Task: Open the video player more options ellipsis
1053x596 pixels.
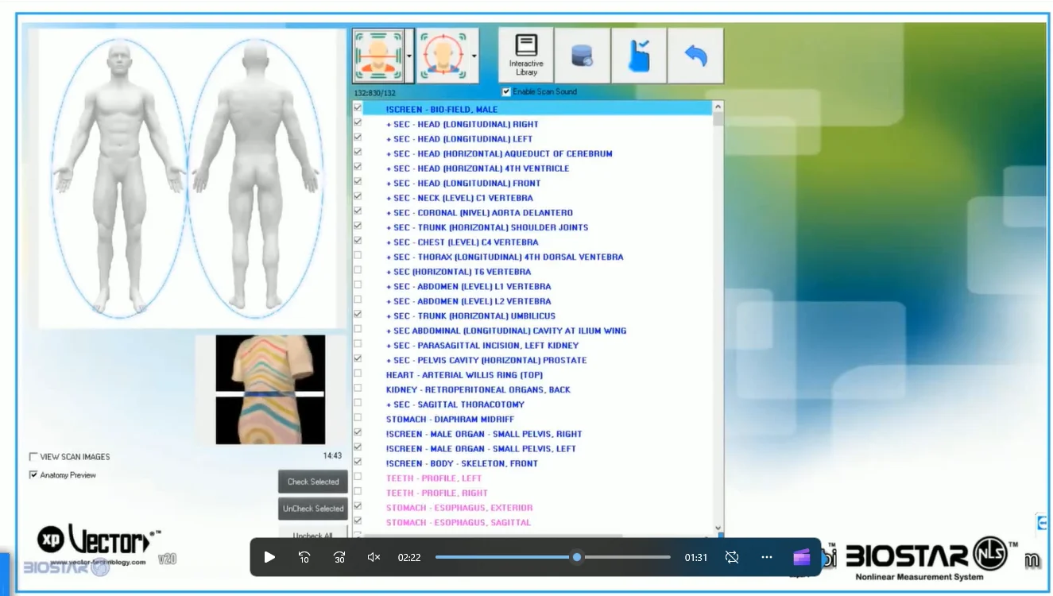Action: tap(767, 557)
